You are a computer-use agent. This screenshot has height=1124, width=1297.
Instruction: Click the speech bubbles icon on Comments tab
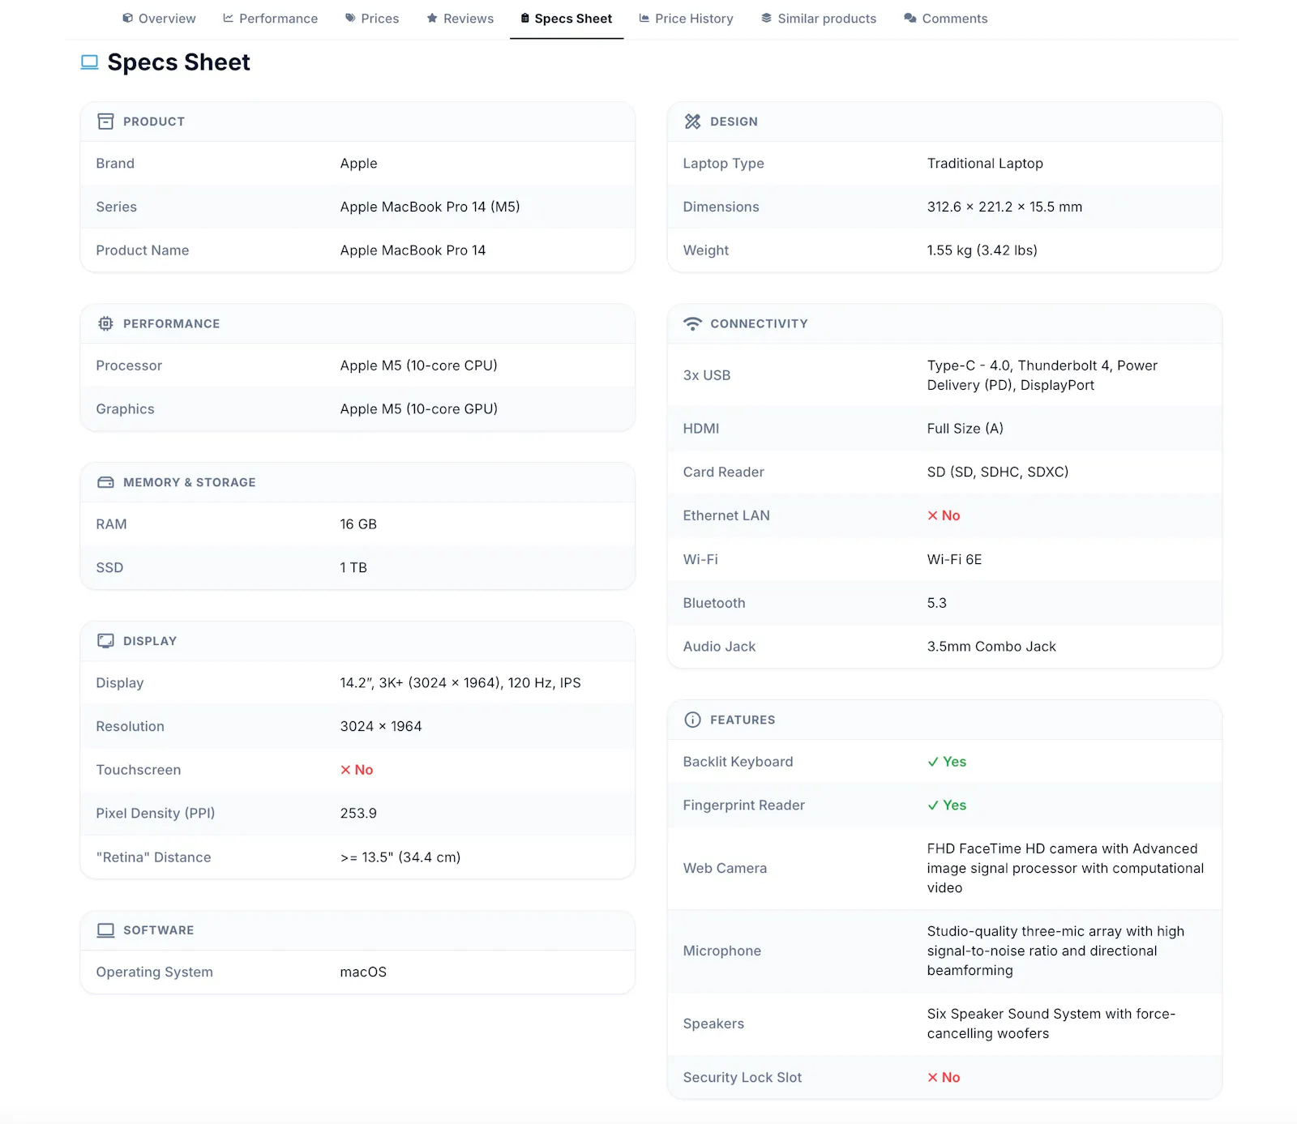coord(910,18)
